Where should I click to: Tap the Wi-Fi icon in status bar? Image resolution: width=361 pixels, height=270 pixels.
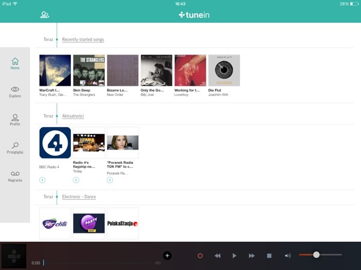pyautogui.click(x=15, y=4)
